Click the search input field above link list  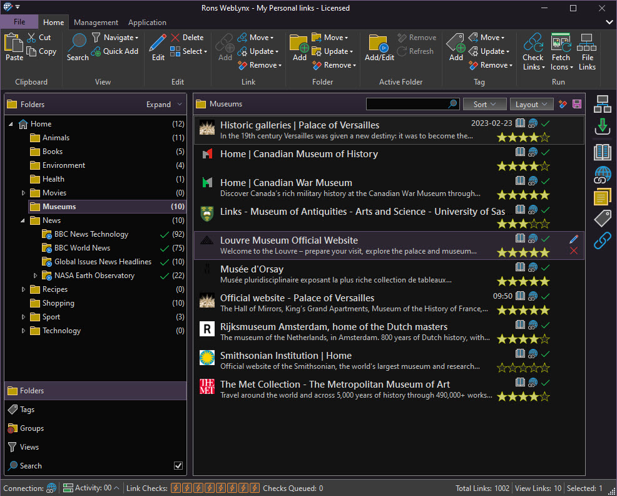tap(407, 105)
